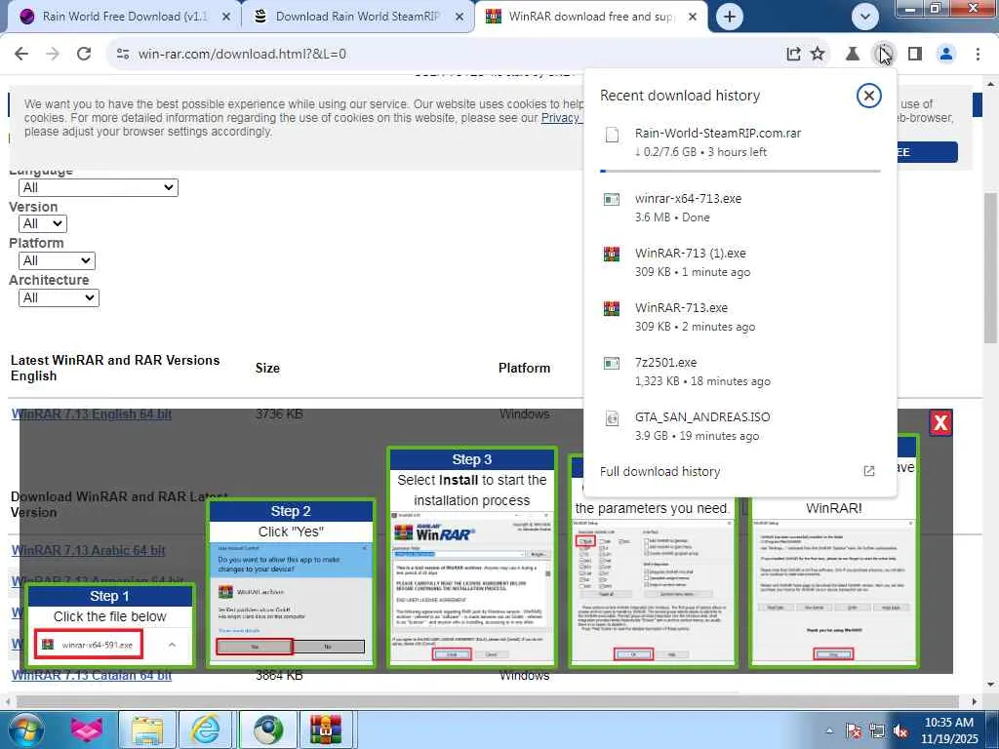Viewport: 999px width, 749px height.
Task: Open 7z2501.exe download entry
Action: 740,372
